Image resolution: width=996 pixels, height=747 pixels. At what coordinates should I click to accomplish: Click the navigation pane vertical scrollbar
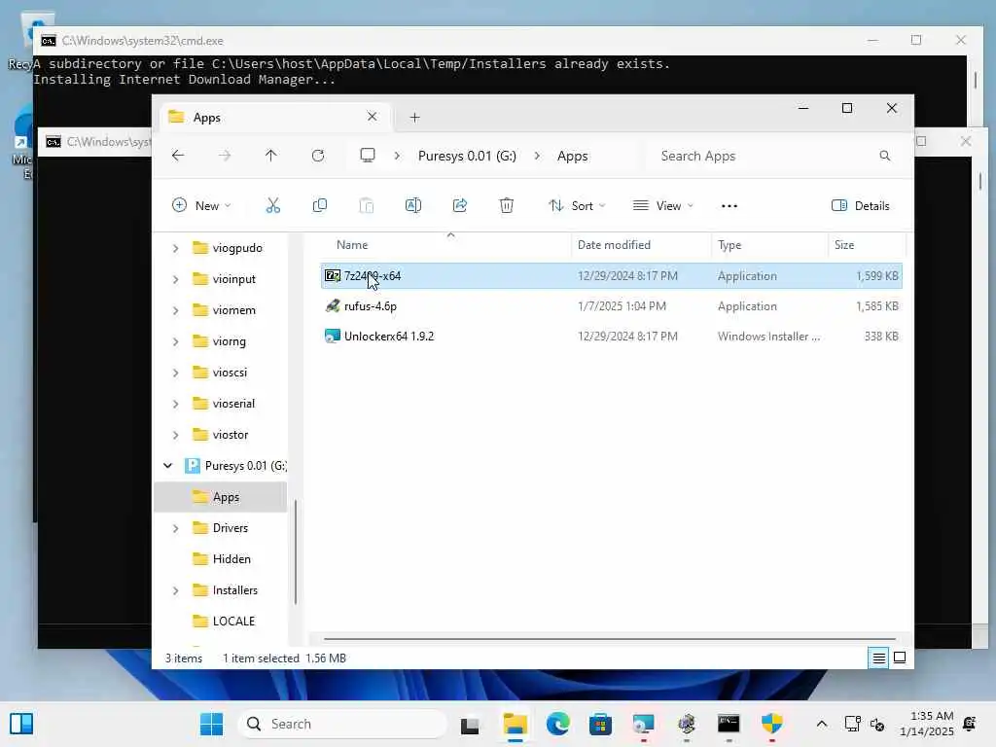tap(296, 551)
